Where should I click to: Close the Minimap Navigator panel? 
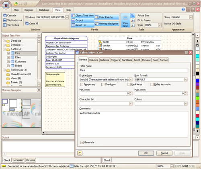pos(39,90)
